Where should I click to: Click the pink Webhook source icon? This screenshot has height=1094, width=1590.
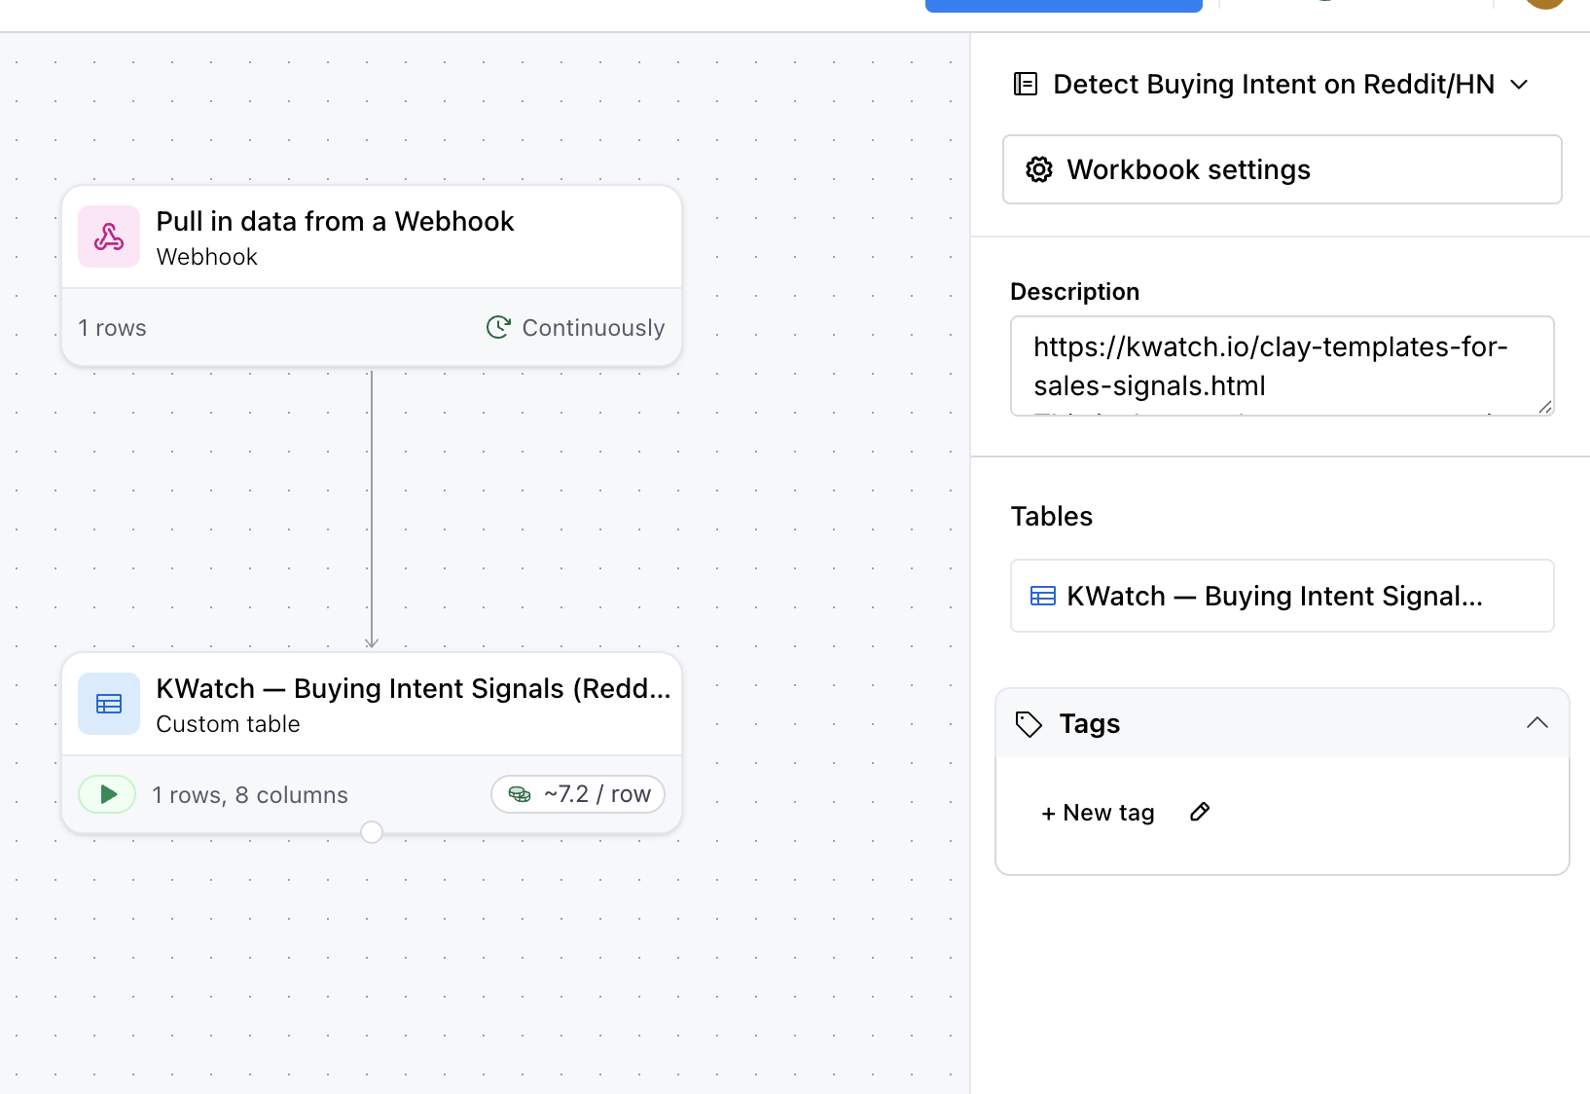109,237
